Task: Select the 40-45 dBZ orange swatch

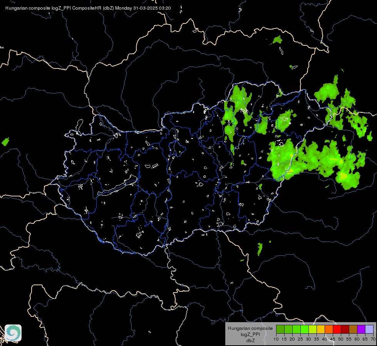Action: (x=329, y=329)
